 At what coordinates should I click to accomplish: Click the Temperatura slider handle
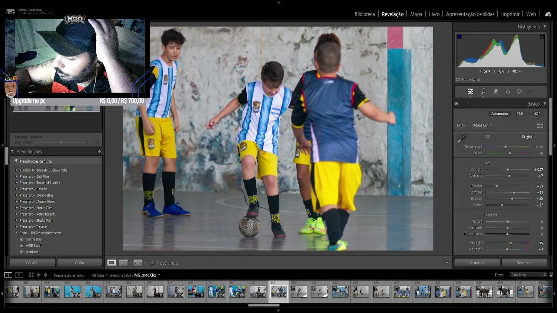(505, 147)
